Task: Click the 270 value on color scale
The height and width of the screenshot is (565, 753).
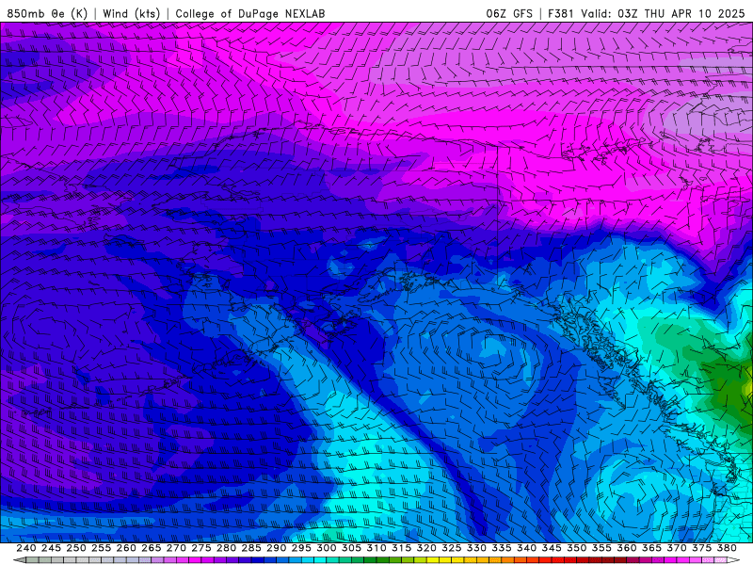Action: point(176,548)
